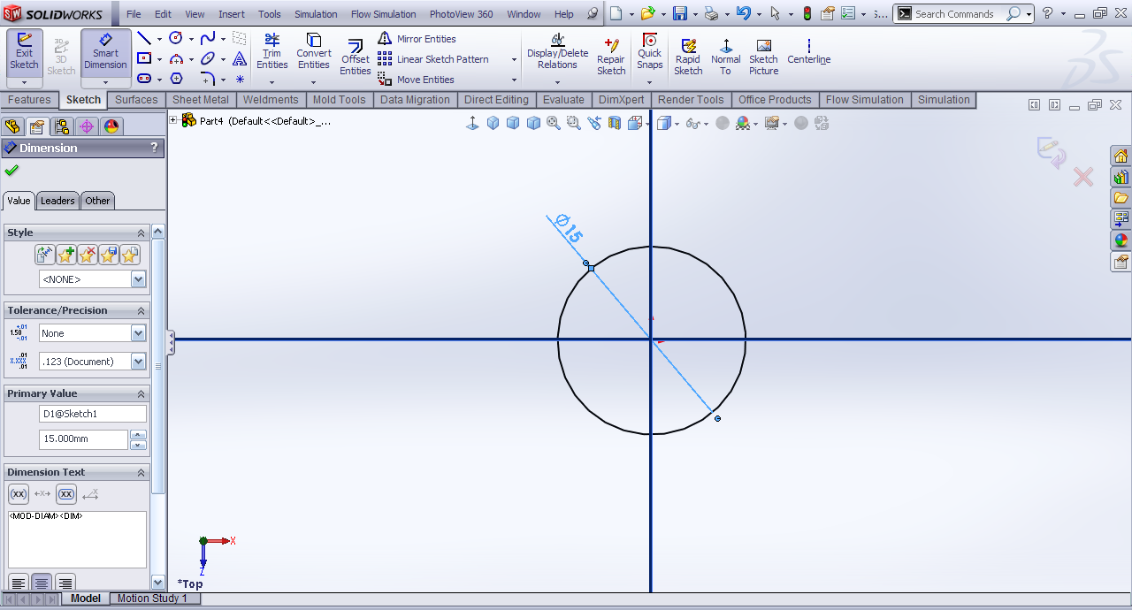Open the Tolerance type None dropdown
The height and width of the screenshot is (610, 1132).
pos(138,333)
